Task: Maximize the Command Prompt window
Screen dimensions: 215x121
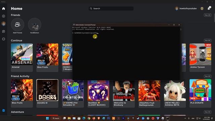Action: point(174,25)
